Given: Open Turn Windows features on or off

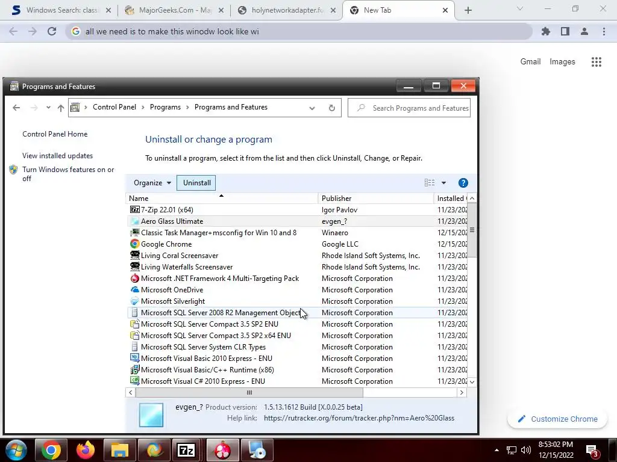Looking at the screenshot, I should [x=68, y=174].
